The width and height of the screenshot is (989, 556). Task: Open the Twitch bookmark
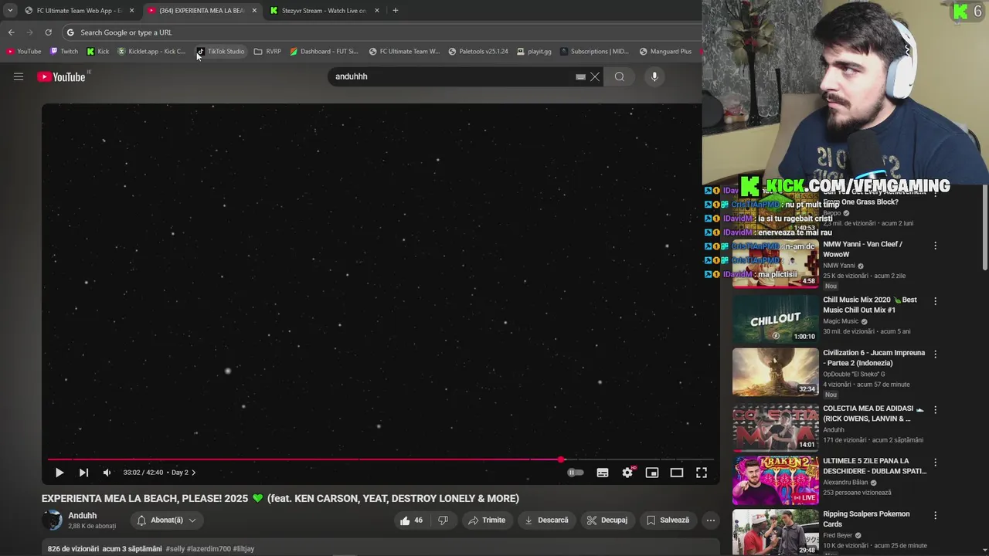tap(63, 52)
